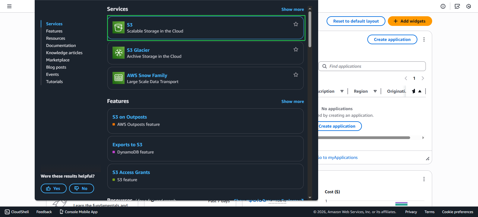Click the S3 Glacier snowflake icon
The image size is (478, 217).
tap(119, 53)
